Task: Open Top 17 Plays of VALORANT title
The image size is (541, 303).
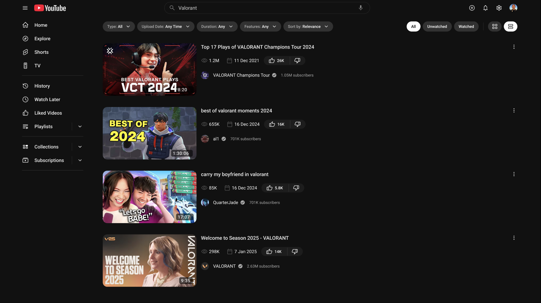Action: [257, 47]
